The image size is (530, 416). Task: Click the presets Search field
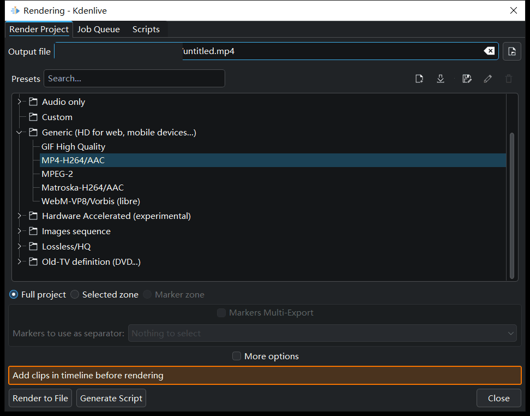tap(134, 79)
